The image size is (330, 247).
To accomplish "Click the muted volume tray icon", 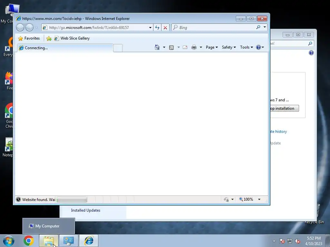I will (x=297, y=241).
